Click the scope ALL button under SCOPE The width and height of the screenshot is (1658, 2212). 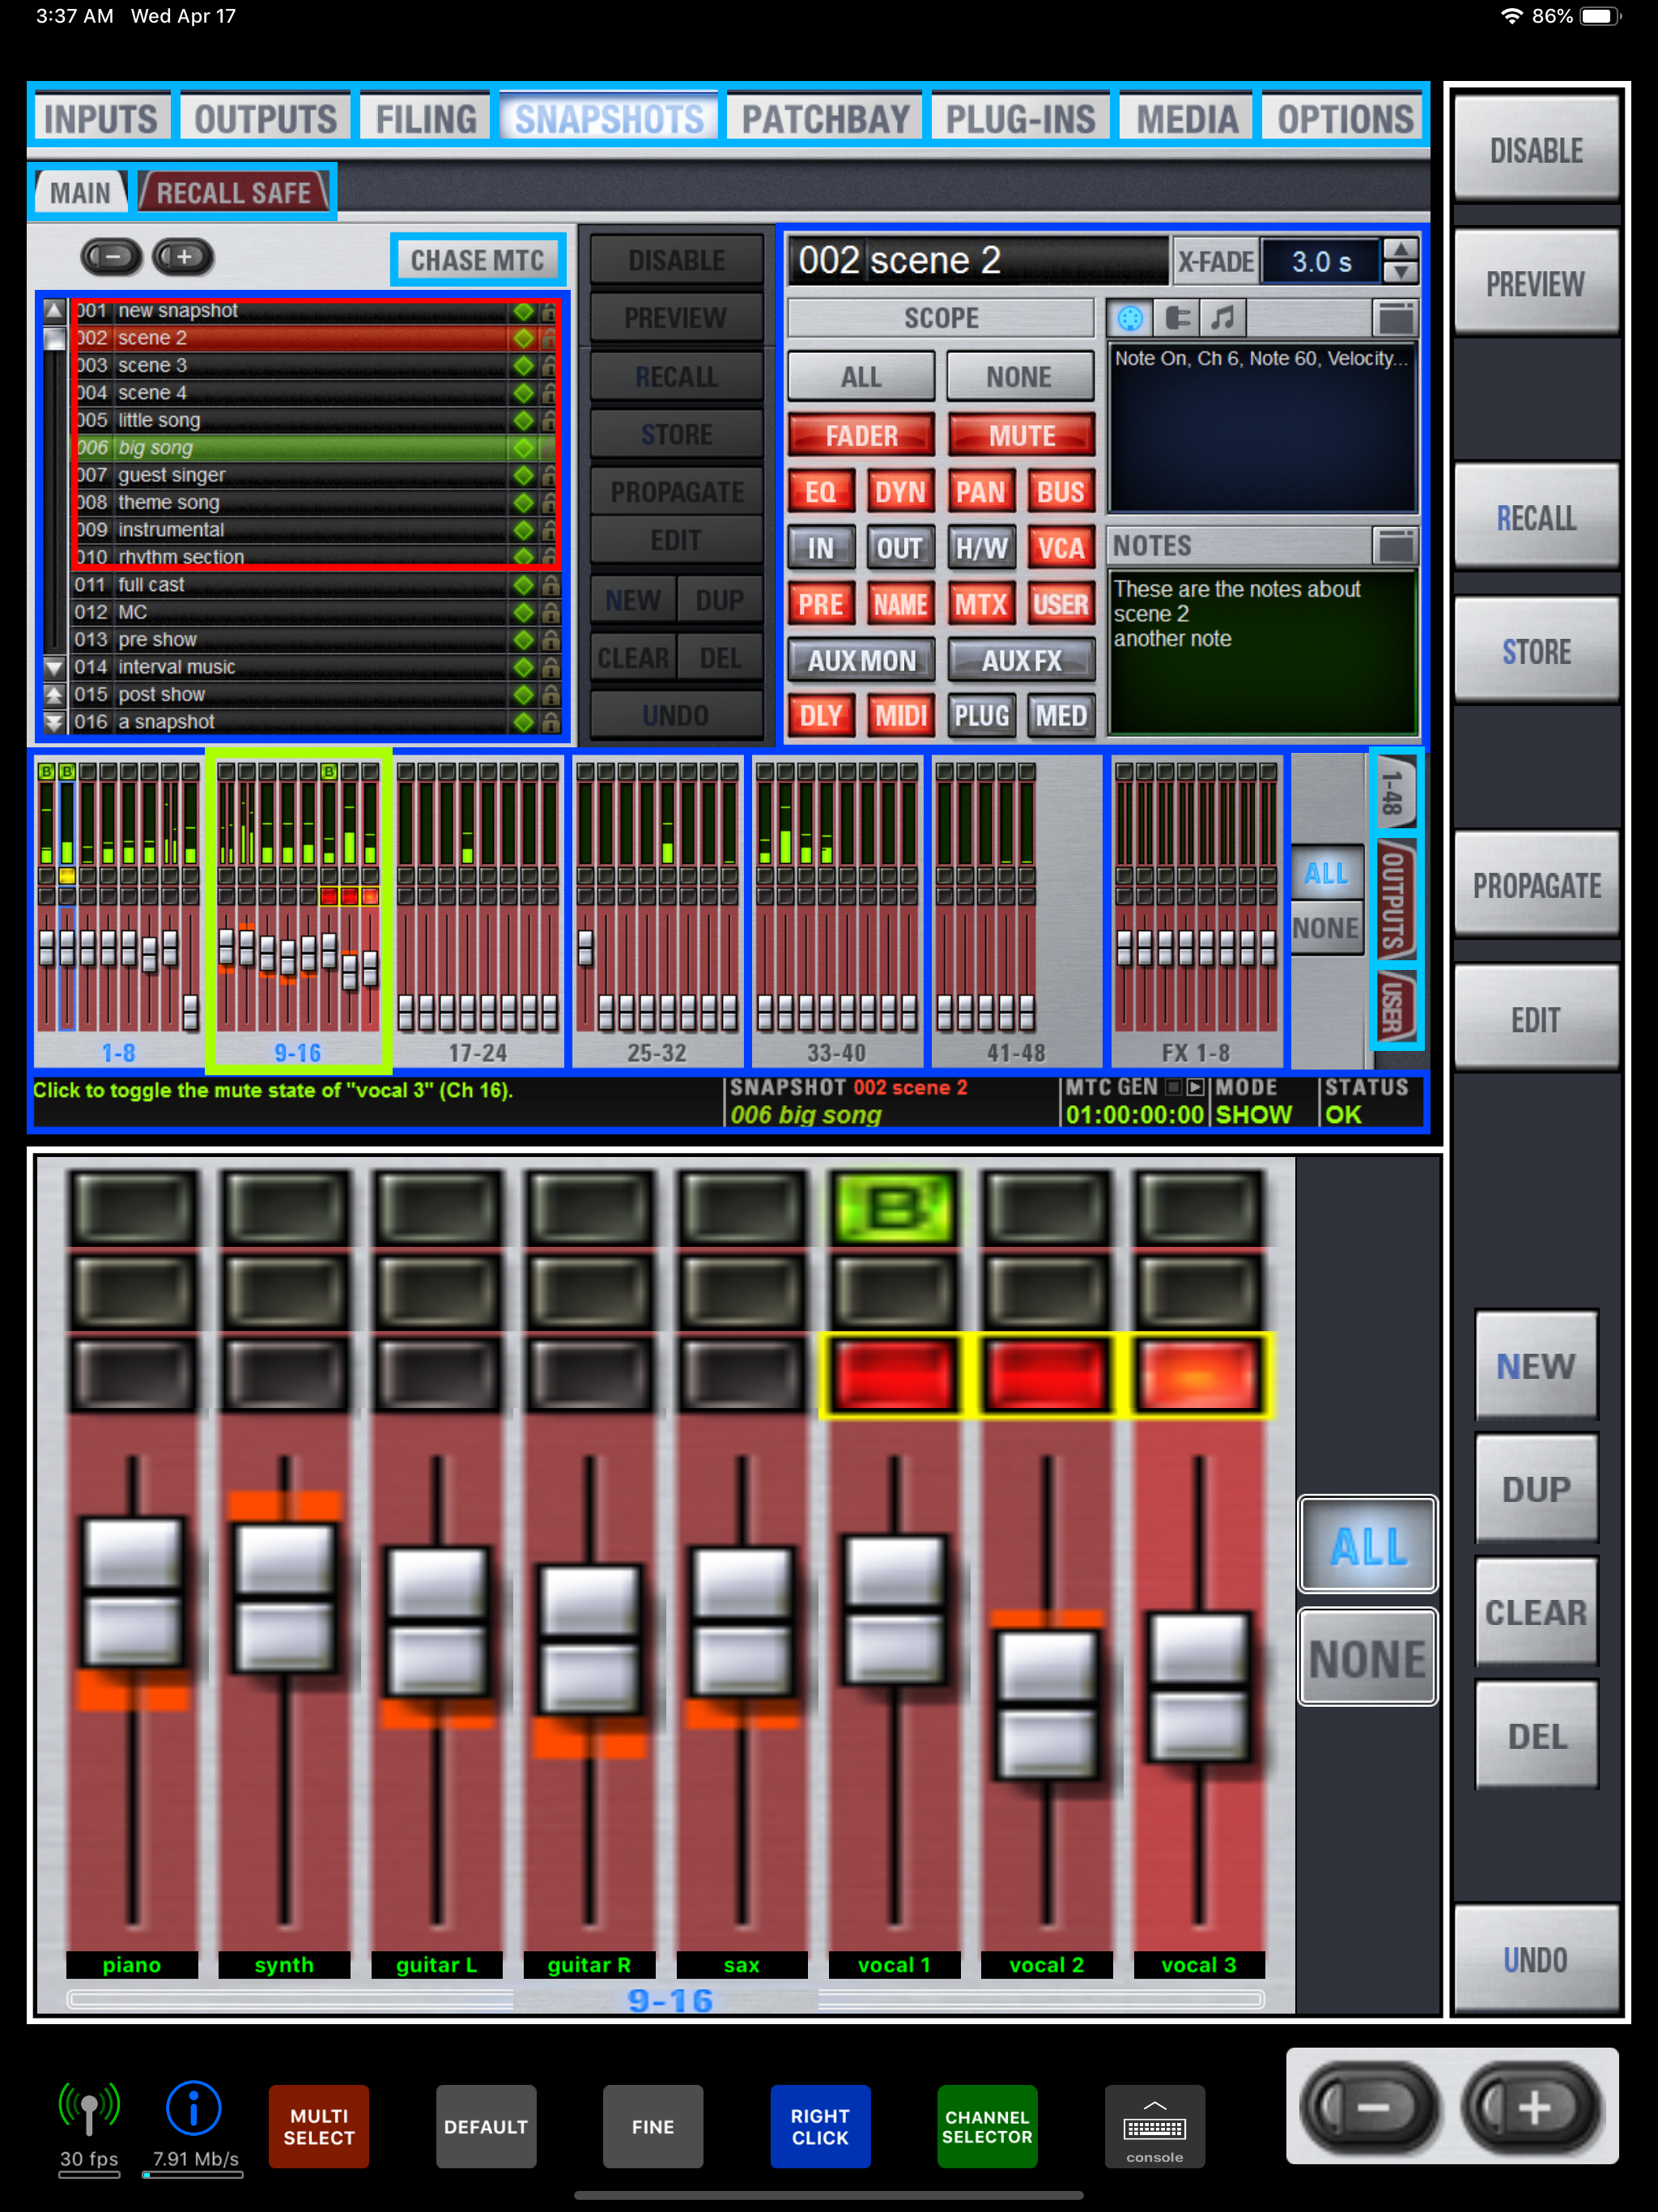point(861,377)
